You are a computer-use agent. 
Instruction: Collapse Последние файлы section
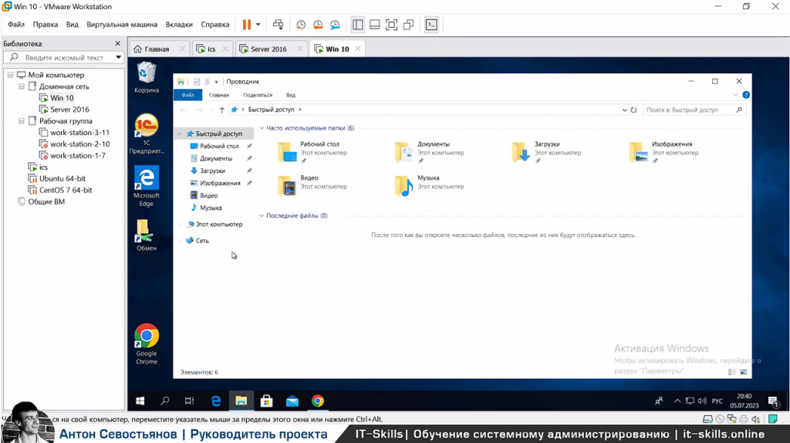tap(262, 215)
